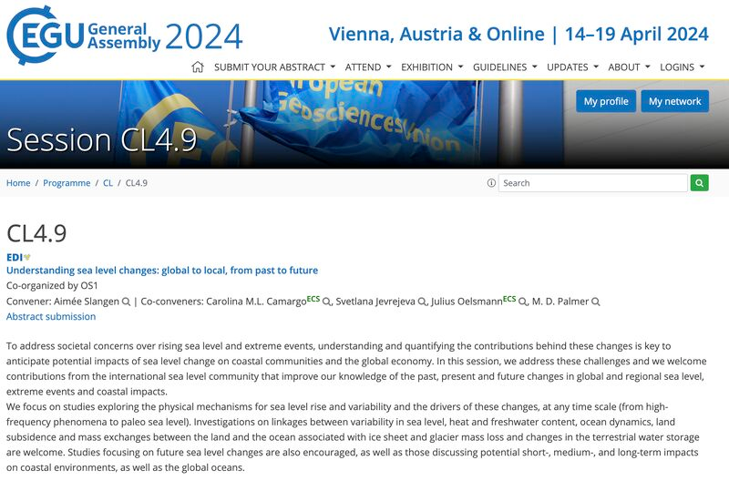The height and width of the screenshot is (481, 729).
Task: Click the EDI label with heart icon
Action: point(18,258)
